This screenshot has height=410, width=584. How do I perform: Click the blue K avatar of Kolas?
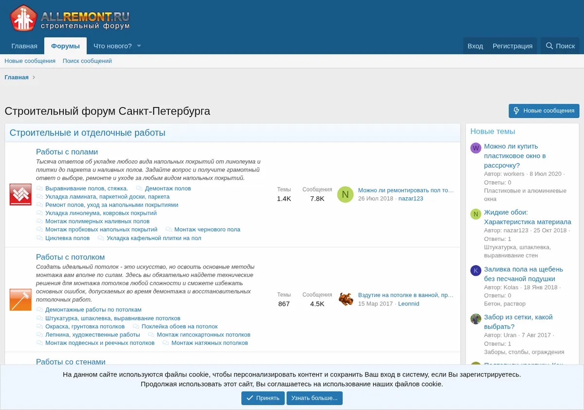(x=475, y=271)
